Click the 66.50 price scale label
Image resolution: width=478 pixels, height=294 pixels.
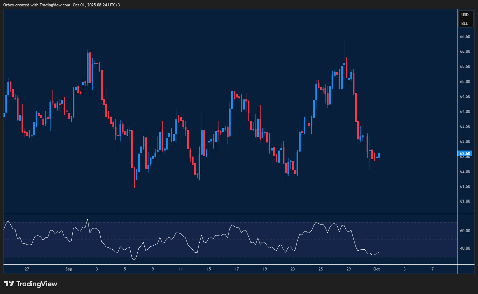[465, 37]
